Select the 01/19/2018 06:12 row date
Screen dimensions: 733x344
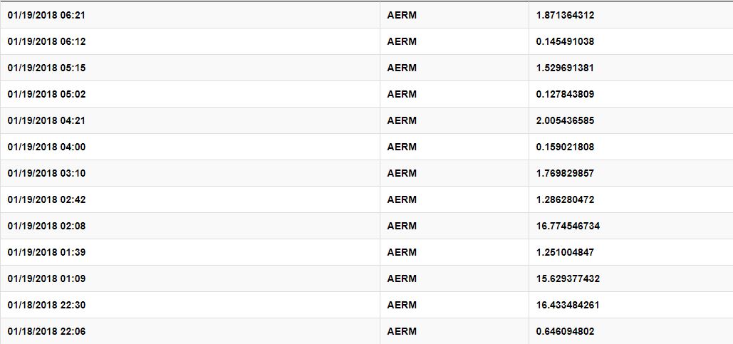46,41
